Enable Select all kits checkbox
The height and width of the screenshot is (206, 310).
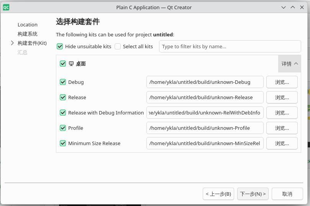(x=118, y=46)
